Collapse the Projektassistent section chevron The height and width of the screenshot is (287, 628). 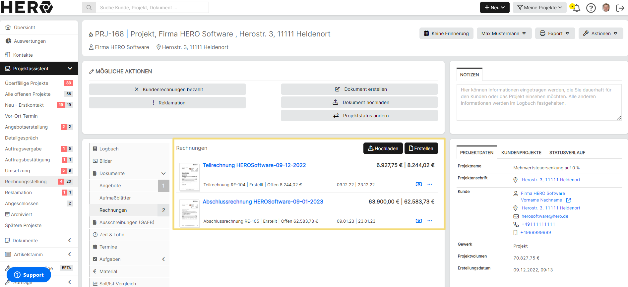pos(70,69)
